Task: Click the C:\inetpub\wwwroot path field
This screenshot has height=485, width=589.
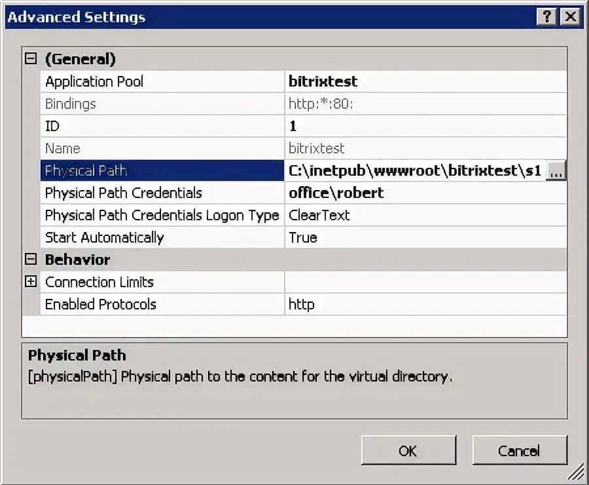Action: point(415,171)
